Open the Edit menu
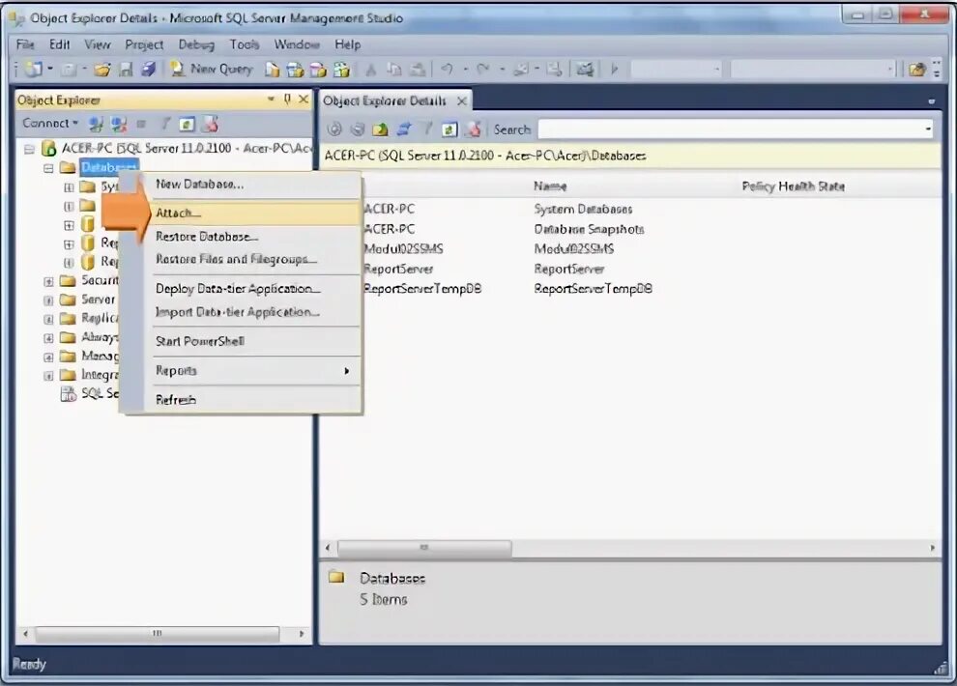This screenshot has width=957, height=686. click(x=59, y=44)
